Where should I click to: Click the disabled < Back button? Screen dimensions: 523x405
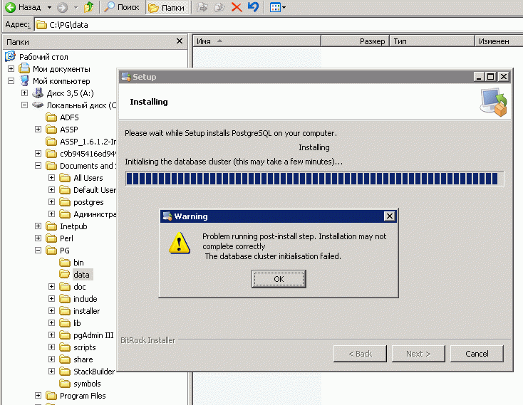point(360,354)
